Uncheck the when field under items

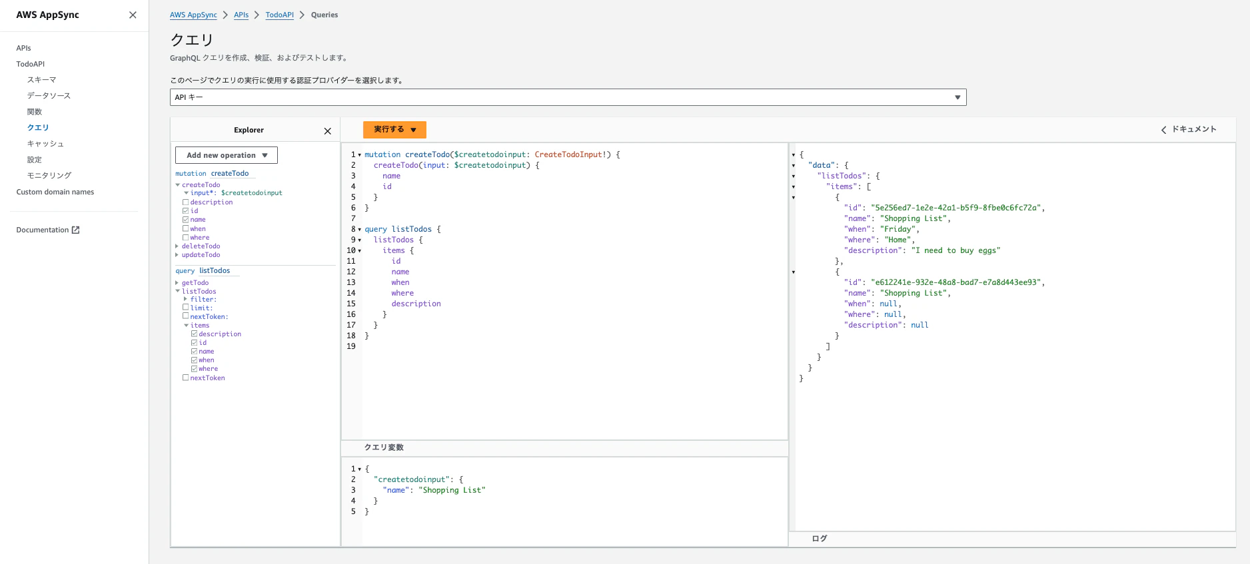[195, 360]
